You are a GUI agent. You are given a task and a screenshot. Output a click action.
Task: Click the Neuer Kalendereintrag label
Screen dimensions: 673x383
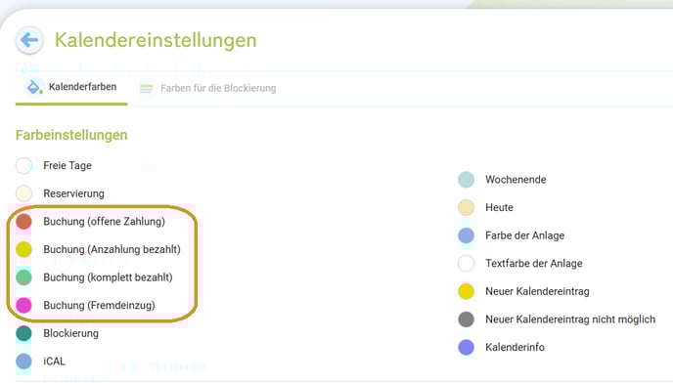click(x=537, y=291)
